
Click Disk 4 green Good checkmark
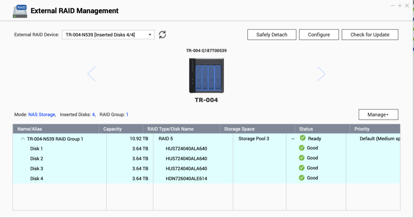coord(301,178)
